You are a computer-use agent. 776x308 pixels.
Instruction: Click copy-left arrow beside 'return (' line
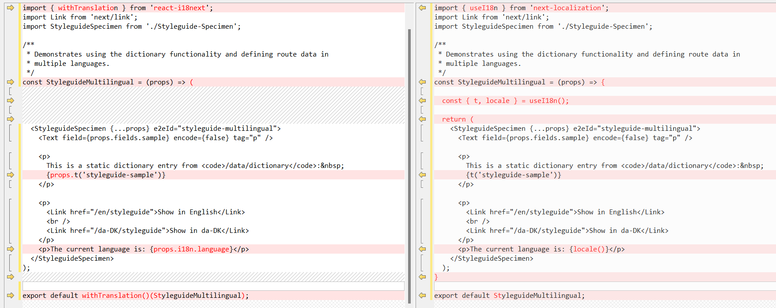pyautogui.click(x=422, y=119)
